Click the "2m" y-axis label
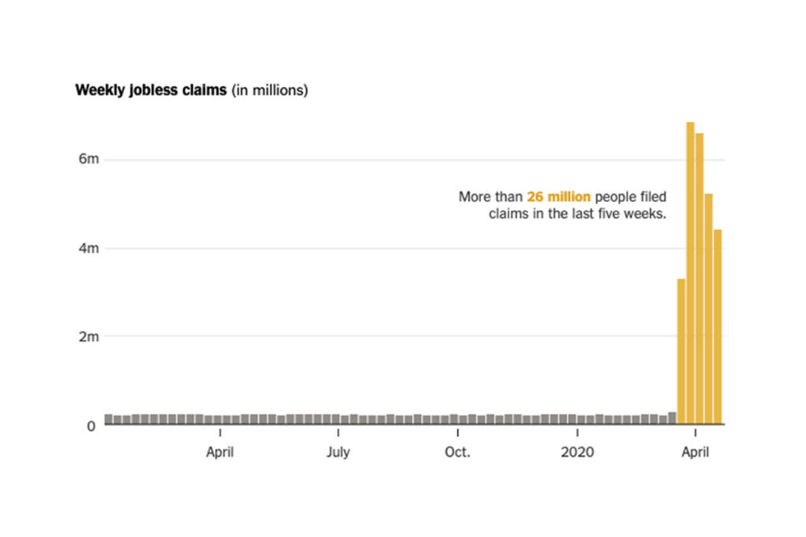The width and height of the screenshot is (806, 537). [x=88, y=337]
